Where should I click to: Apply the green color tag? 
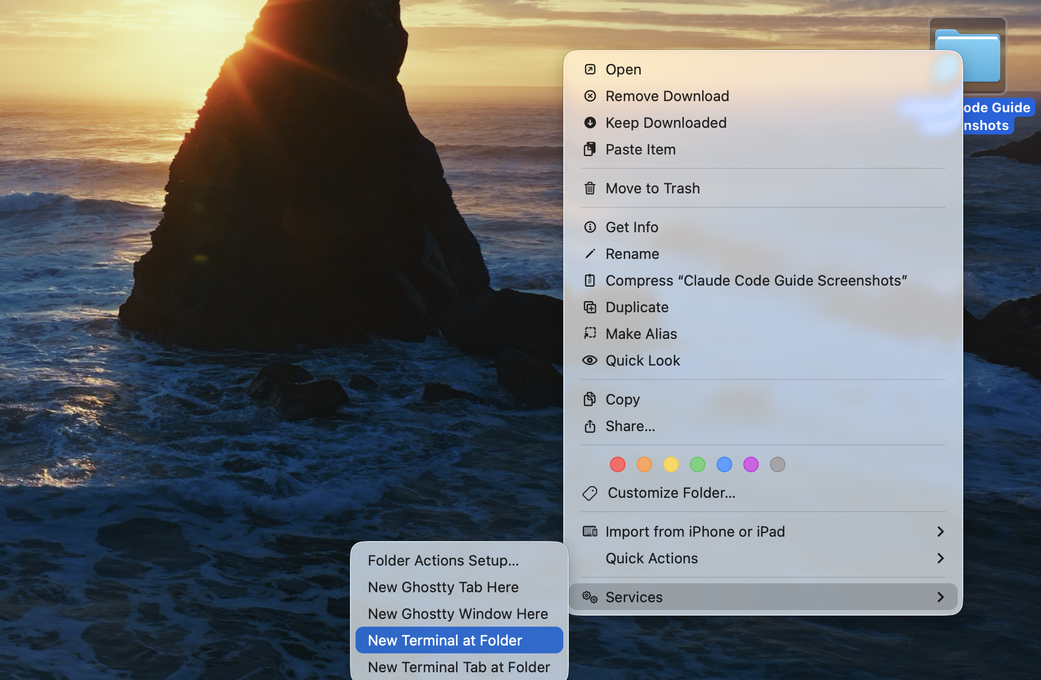click(698, 464)
